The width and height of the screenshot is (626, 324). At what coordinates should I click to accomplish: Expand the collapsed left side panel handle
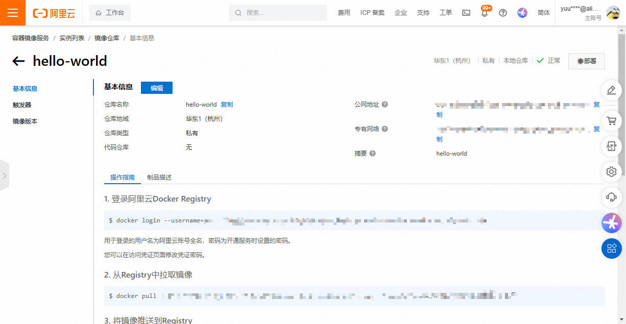[x=5, y=176]
